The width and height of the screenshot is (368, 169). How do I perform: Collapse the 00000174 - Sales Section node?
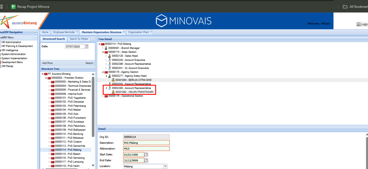[x=103, y=52]
